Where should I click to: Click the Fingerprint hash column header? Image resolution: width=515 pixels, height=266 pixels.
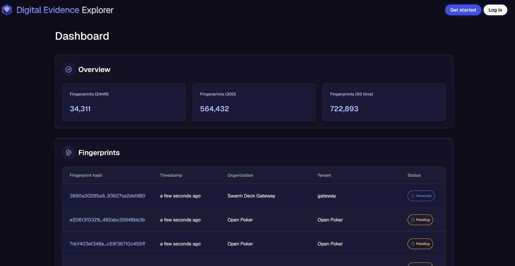86,175
